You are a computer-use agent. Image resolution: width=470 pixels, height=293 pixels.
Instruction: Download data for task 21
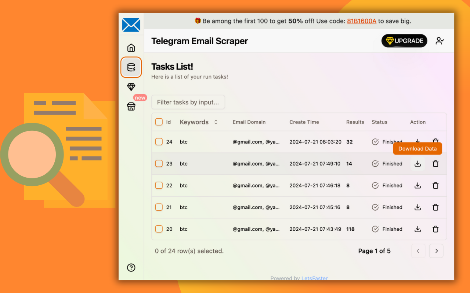coord(417,207)
